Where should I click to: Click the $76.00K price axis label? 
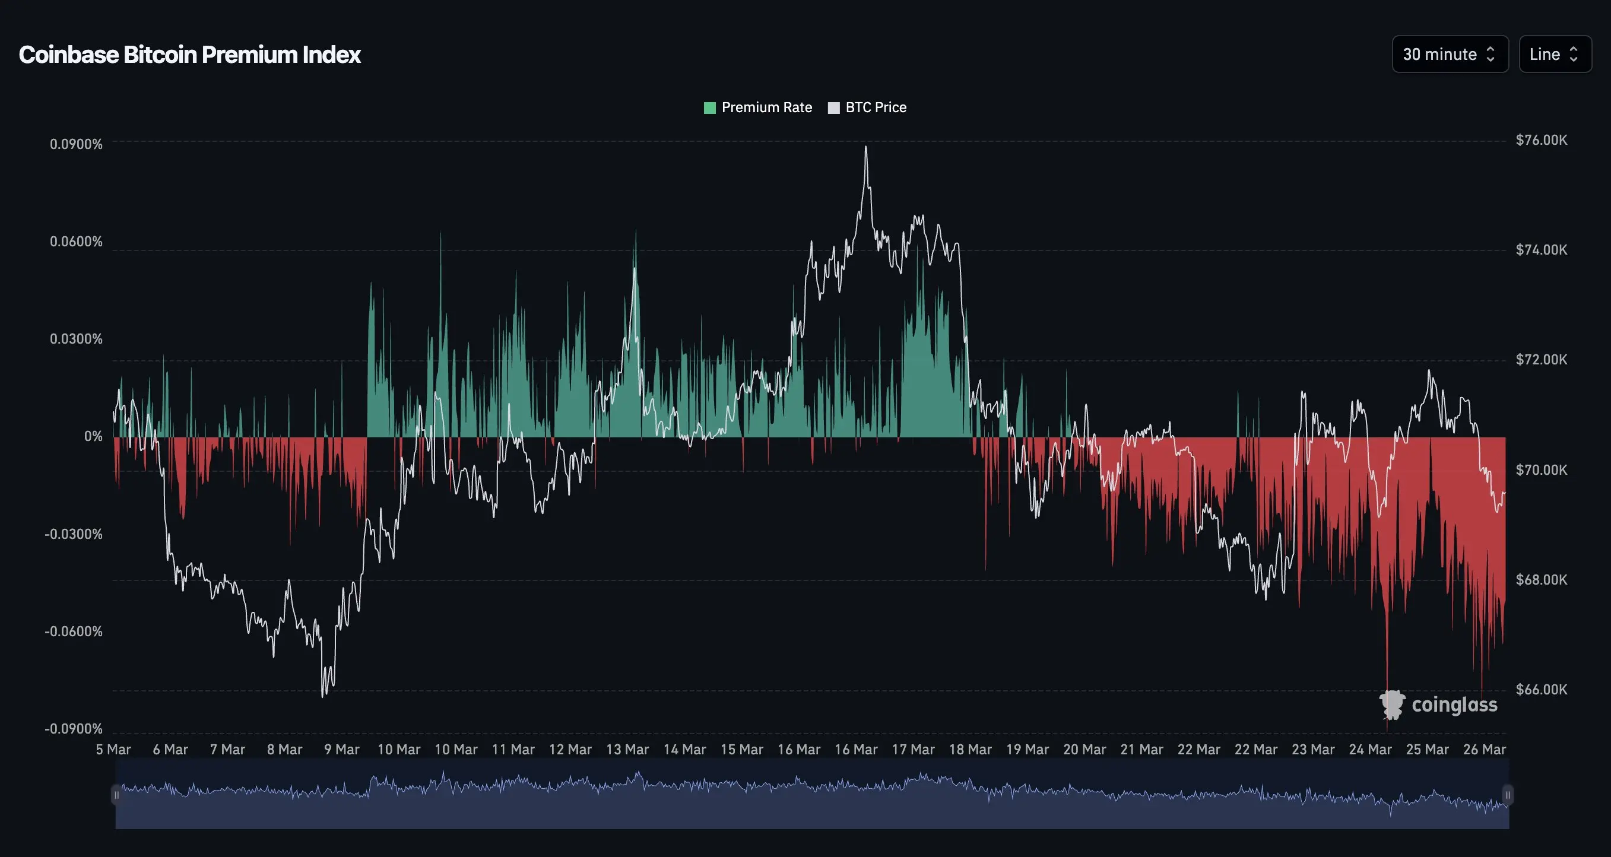1541,140
